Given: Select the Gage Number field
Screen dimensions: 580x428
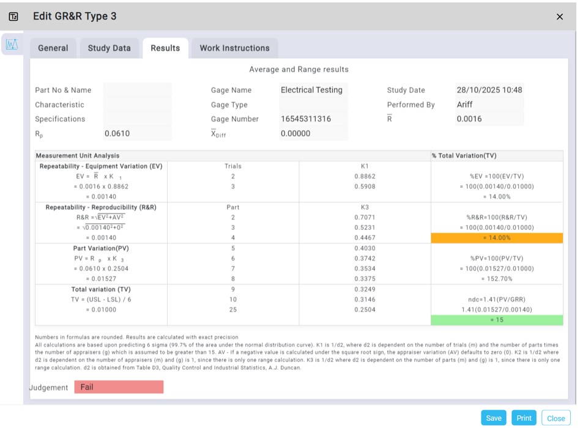Looking at the screenshot, I should point(313,119).
